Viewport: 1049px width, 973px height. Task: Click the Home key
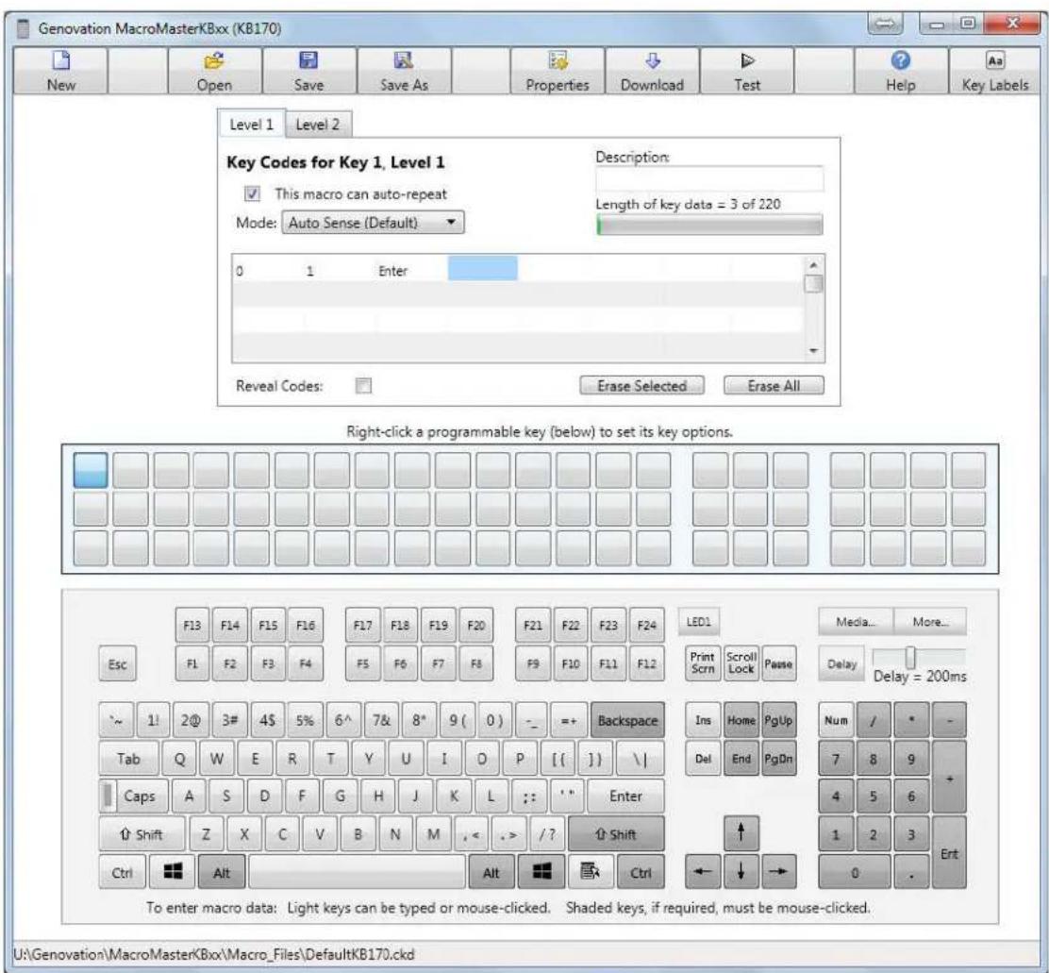point(741,720)
